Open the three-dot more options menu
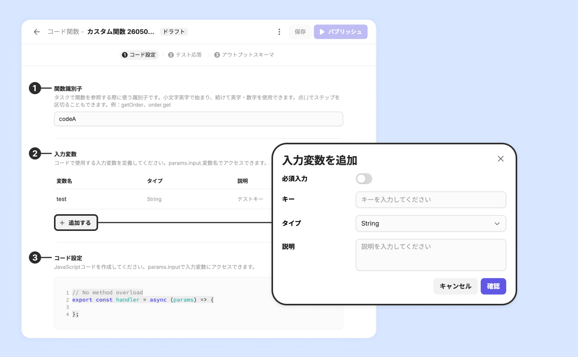The width and height of the screenshot is (578, 357). click(279, 32)
